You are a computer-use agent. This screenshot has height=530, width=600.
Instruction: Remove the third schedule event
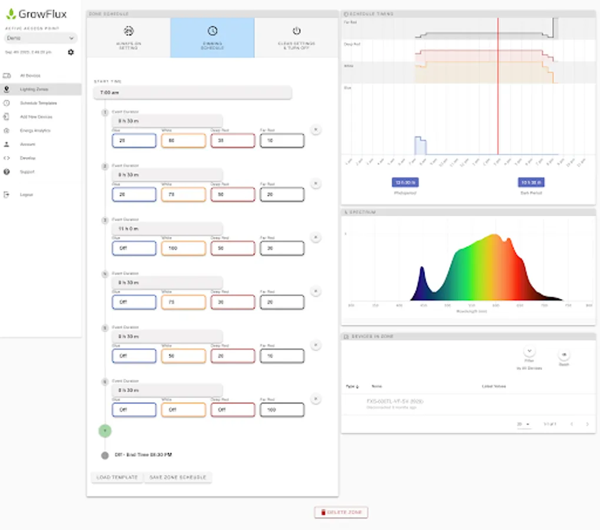coord(316,237)
